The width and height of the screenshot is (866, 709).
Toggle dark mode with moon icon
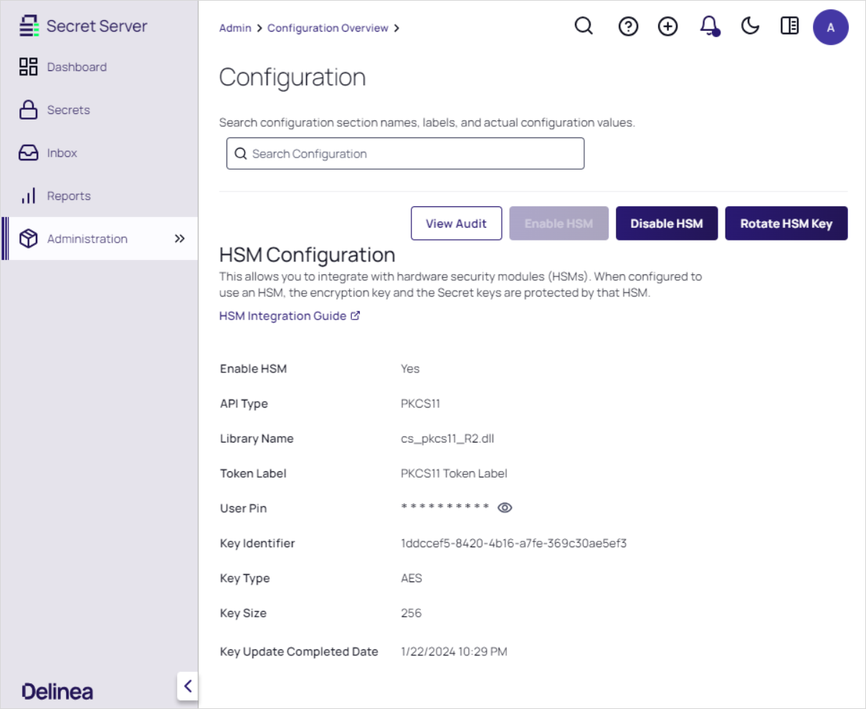pos(750,26)
